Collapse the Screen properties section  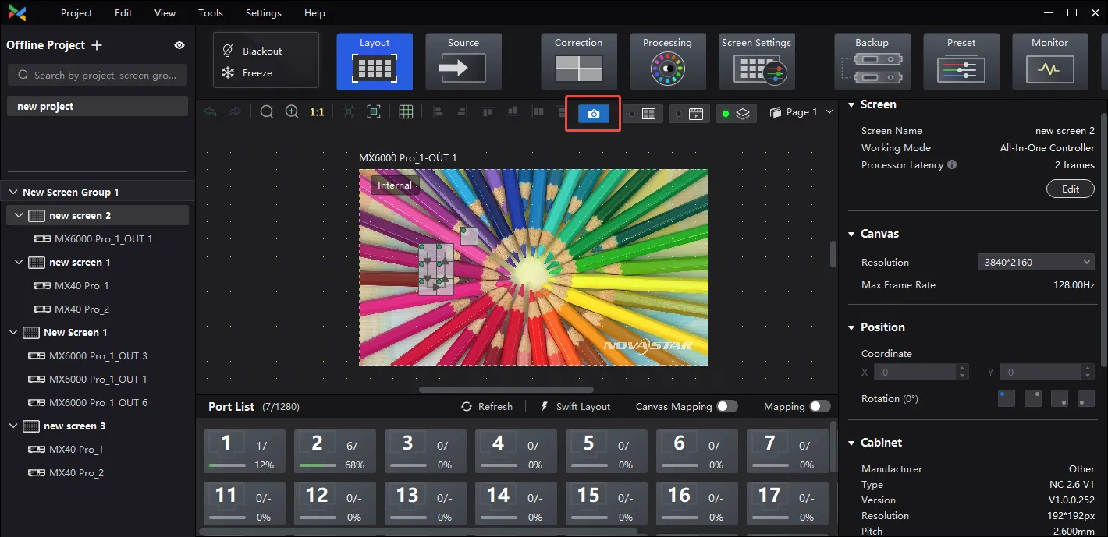tap(851, 104)
